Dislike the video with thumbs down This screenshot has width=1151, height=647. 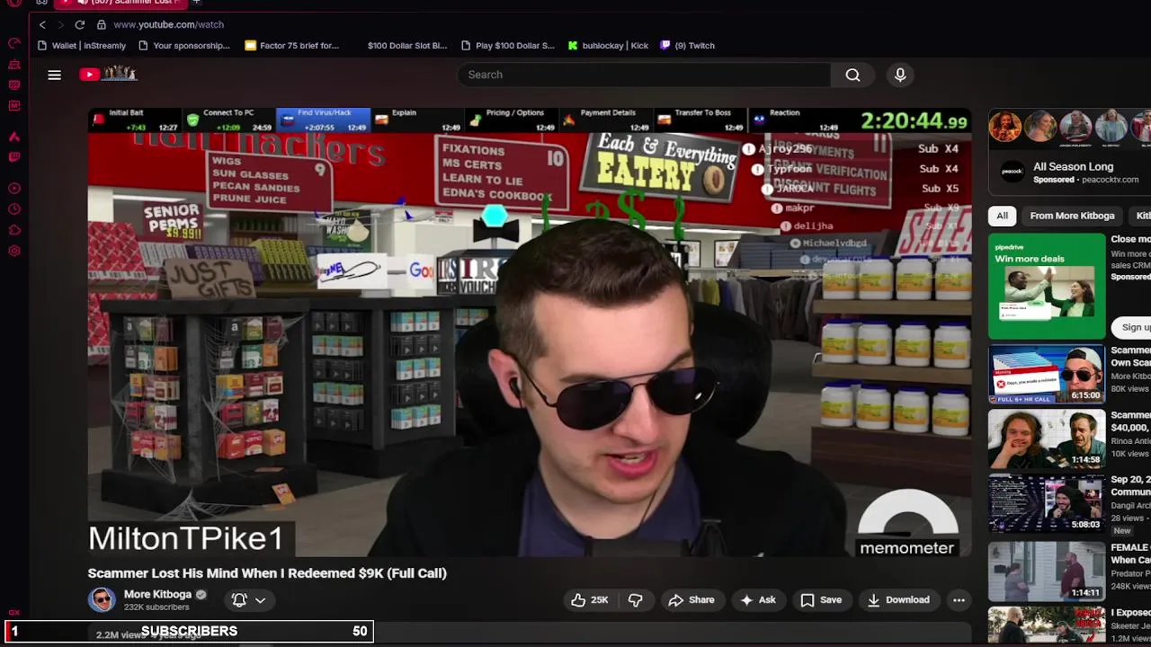tap(635, 599)
